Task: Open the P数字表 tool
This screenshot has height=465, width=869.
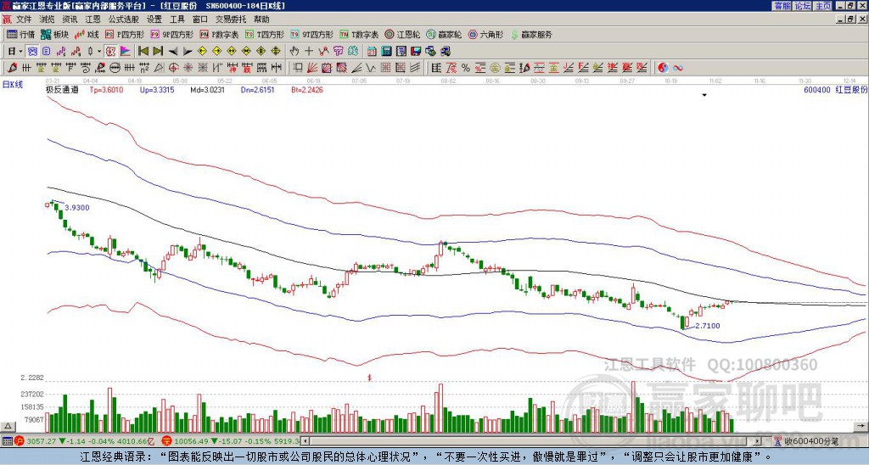Action: tap(219, 34)
